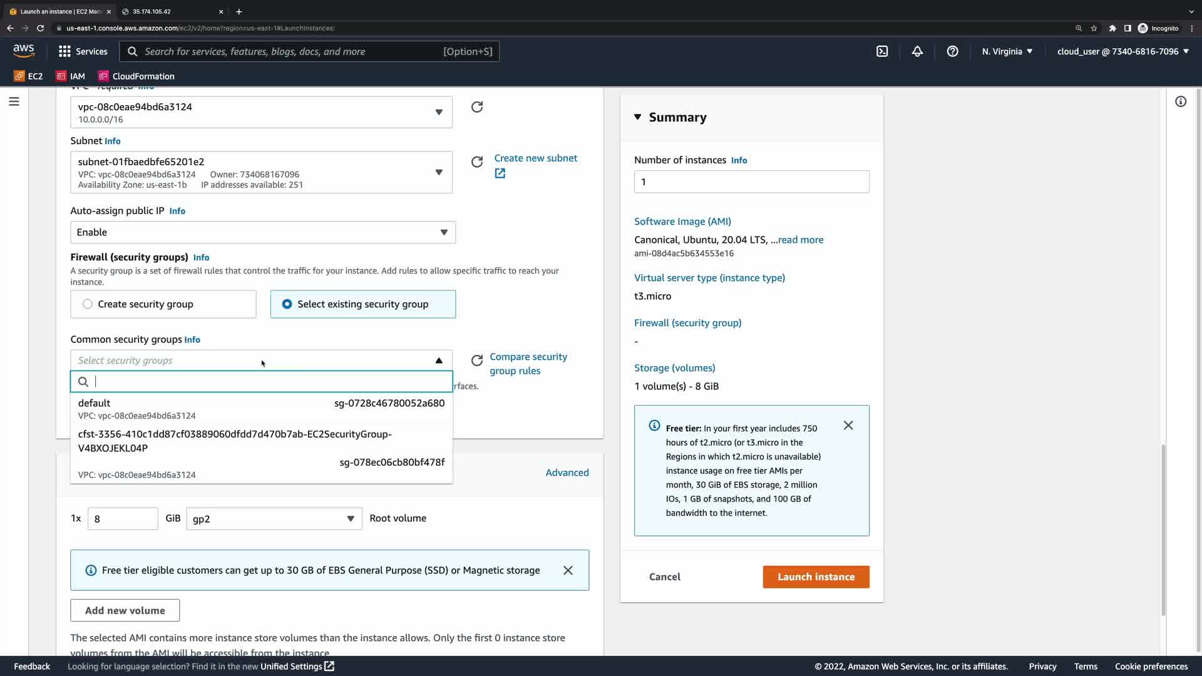This screenshot has width=1202, height=676.
Task: Collapse the Summary panel
Action: coord(638,117)
